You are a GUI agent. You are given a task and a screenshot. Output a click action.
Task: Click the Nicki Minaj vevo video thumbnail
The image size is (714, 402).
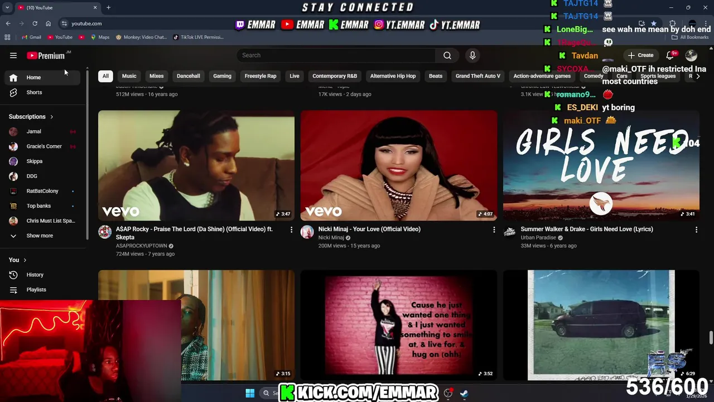point(399,165)
